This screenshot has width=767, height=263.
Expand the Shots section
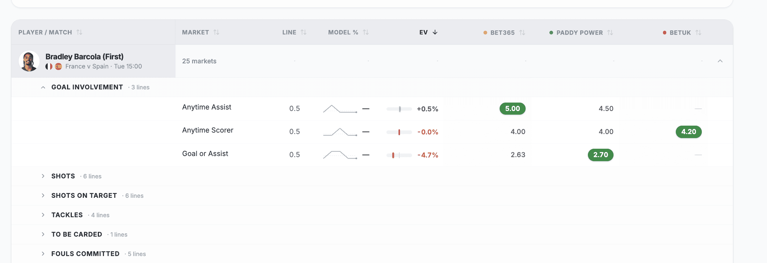pyautogui.click(x=43, y=176)
